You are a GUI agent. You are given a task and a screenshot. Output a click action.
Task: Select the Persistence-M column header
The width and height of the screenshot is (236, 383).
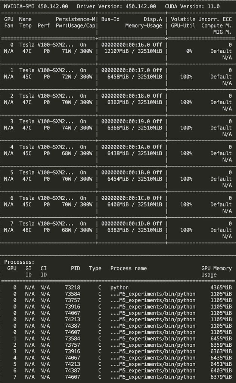(x=76, y=19)
